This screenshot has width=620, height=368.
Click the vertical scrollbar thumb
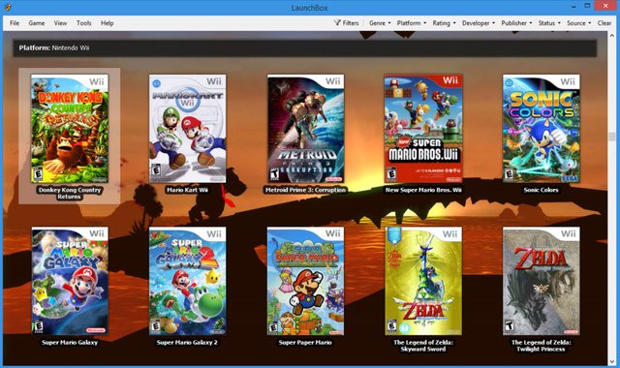[x=612, y=137]
